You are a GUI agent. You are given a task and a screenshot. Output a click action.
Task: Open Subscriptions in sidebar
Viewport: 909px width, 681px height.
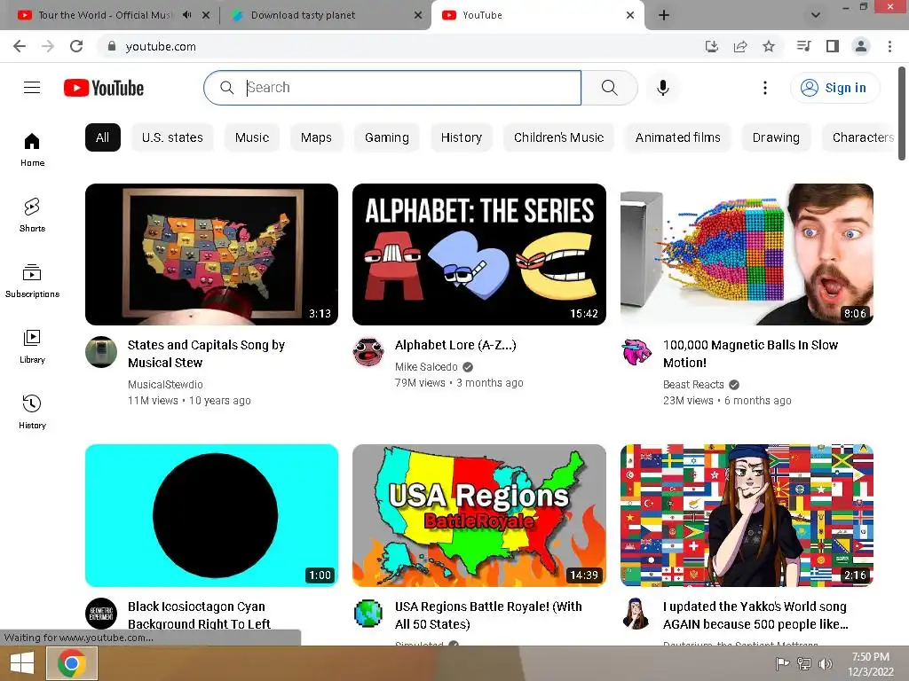coord(32,280)
